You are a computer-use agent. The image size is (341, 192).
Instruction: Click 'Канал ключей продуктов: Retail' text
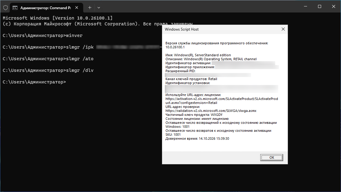(x=191, y=79)
